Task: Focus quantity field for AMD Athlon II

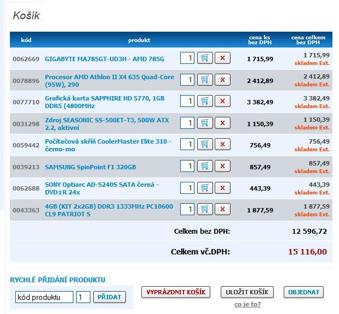Action: tap(187, 80)
